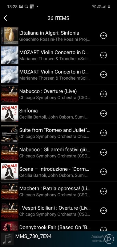Show options for Suite from "Romeo and Juliet"
This screenshot has height=247, width=117.
tap(103, 133)
